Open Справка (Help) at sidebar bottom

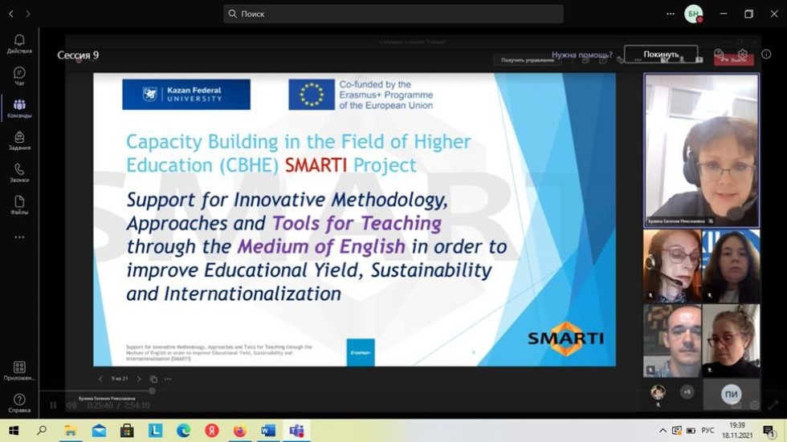pyautogui.click(x=19, y=403)
